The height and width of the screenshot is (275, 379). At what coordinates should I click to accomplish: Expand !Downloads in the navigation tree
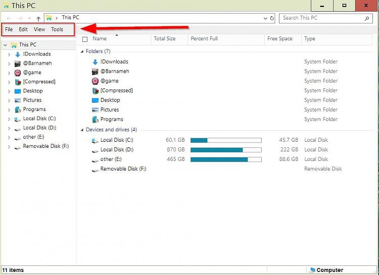[9, 54]
